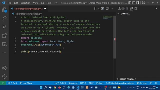Open the Go menu

42,3
